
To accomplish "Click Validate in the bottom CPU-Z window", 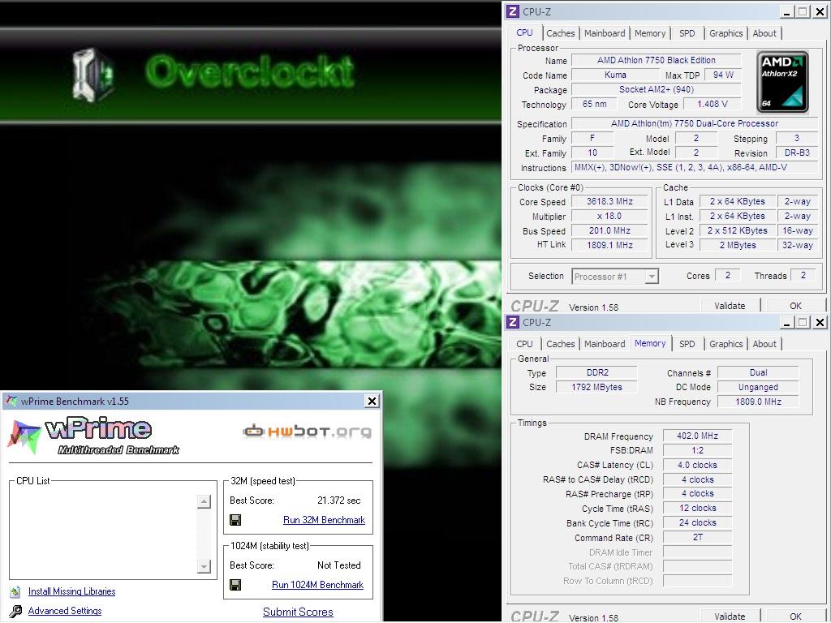I will pos(730,617).
